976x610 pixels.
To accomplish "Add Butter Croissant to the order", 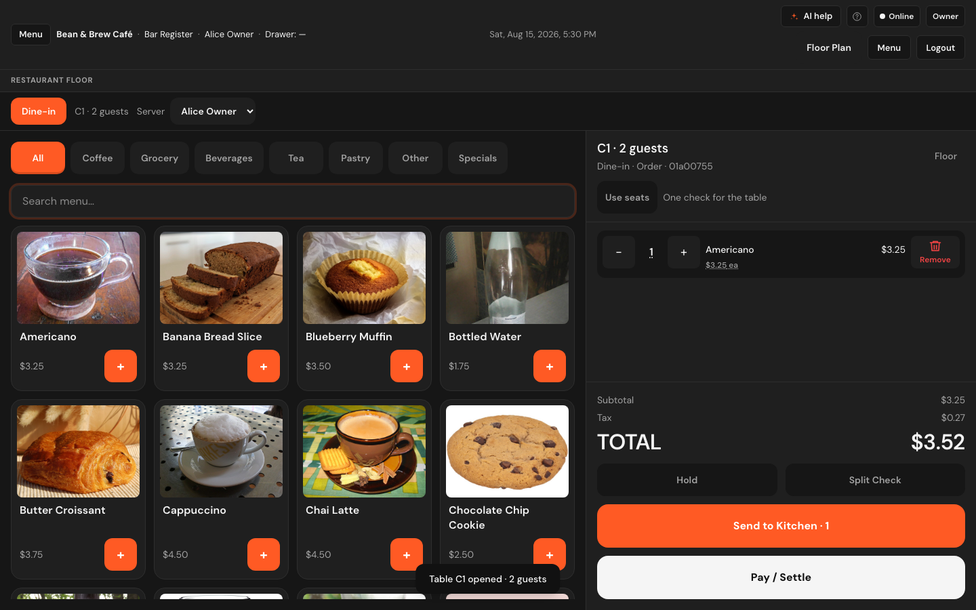I will click(x=121, y=554).
